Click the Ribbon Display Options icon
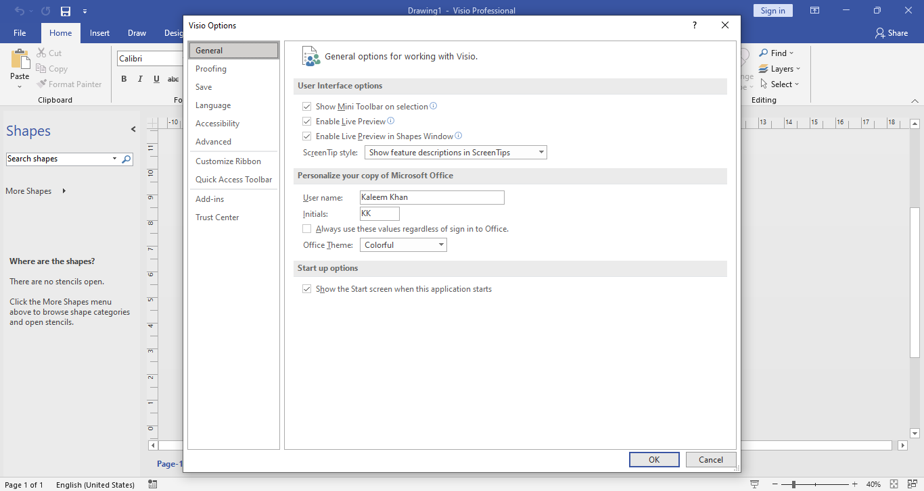Screen dimensions: 924x491 pyautogui.click(x=815, y=11)
